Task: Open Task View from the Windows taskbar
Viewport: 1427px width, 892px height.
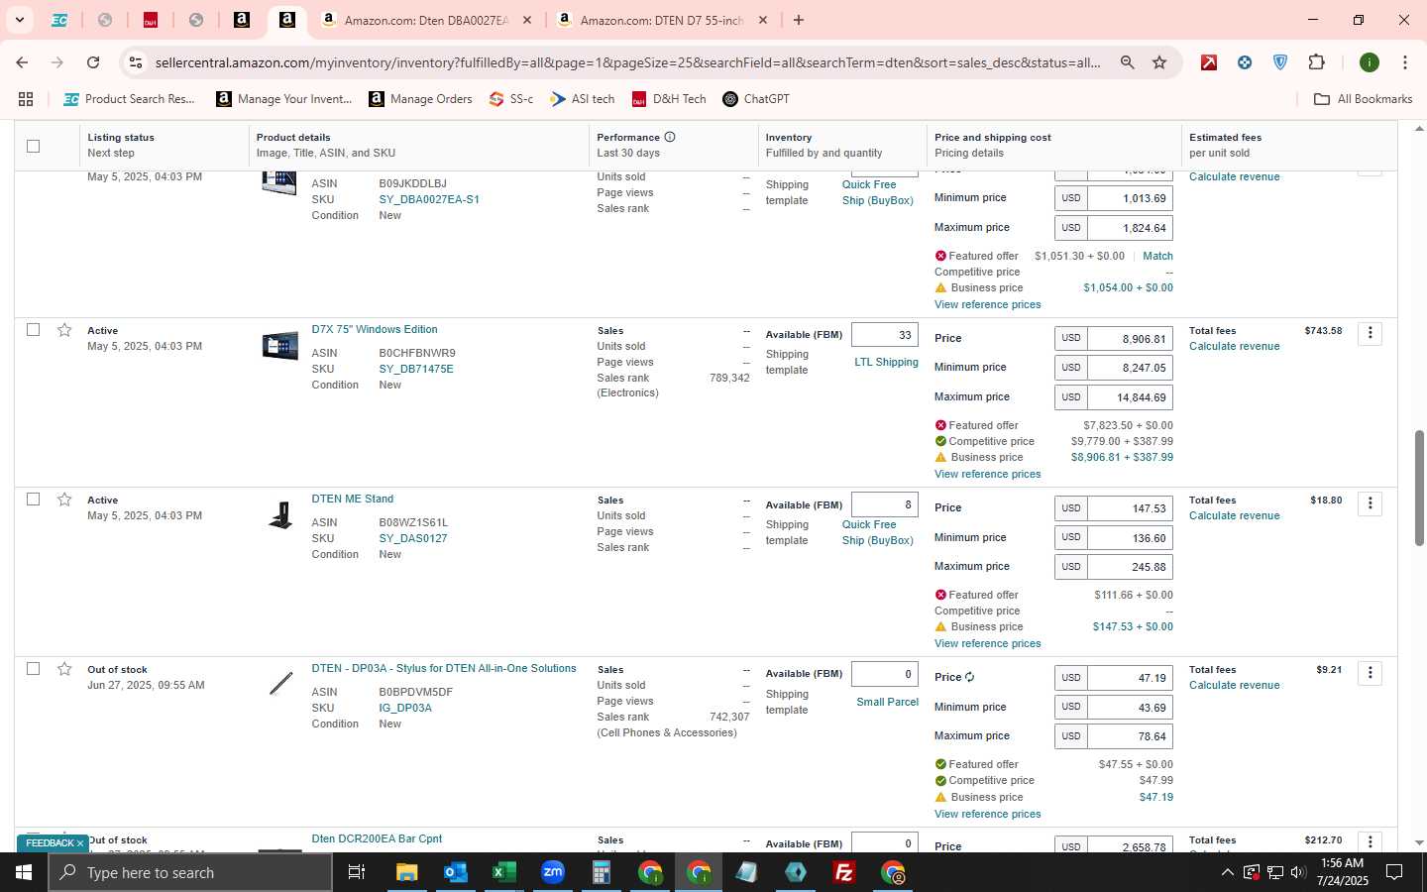Action: click(357, 872)
